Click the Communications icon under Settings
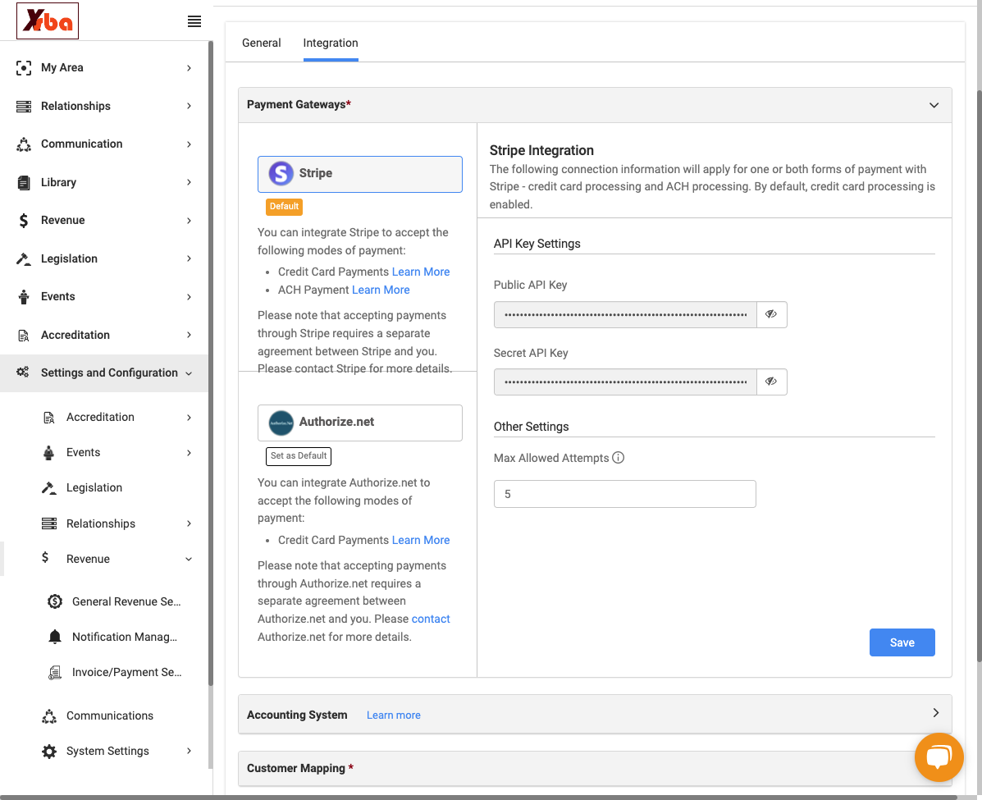Image resolution: width=982 pixels, height=800 pixels. 49,716
